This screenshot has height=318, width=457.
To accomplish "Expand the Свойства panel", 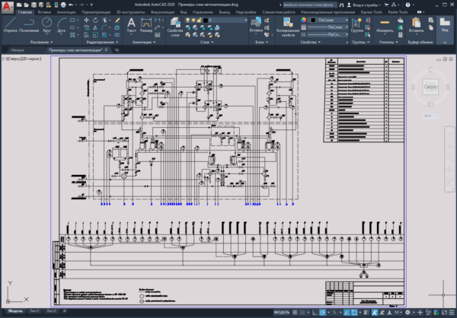I will coord(311,43).
